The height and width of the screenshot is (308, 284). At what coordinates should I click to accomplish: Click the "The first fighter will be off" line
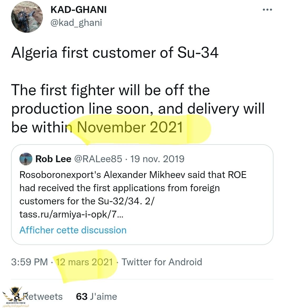[110, 90]
